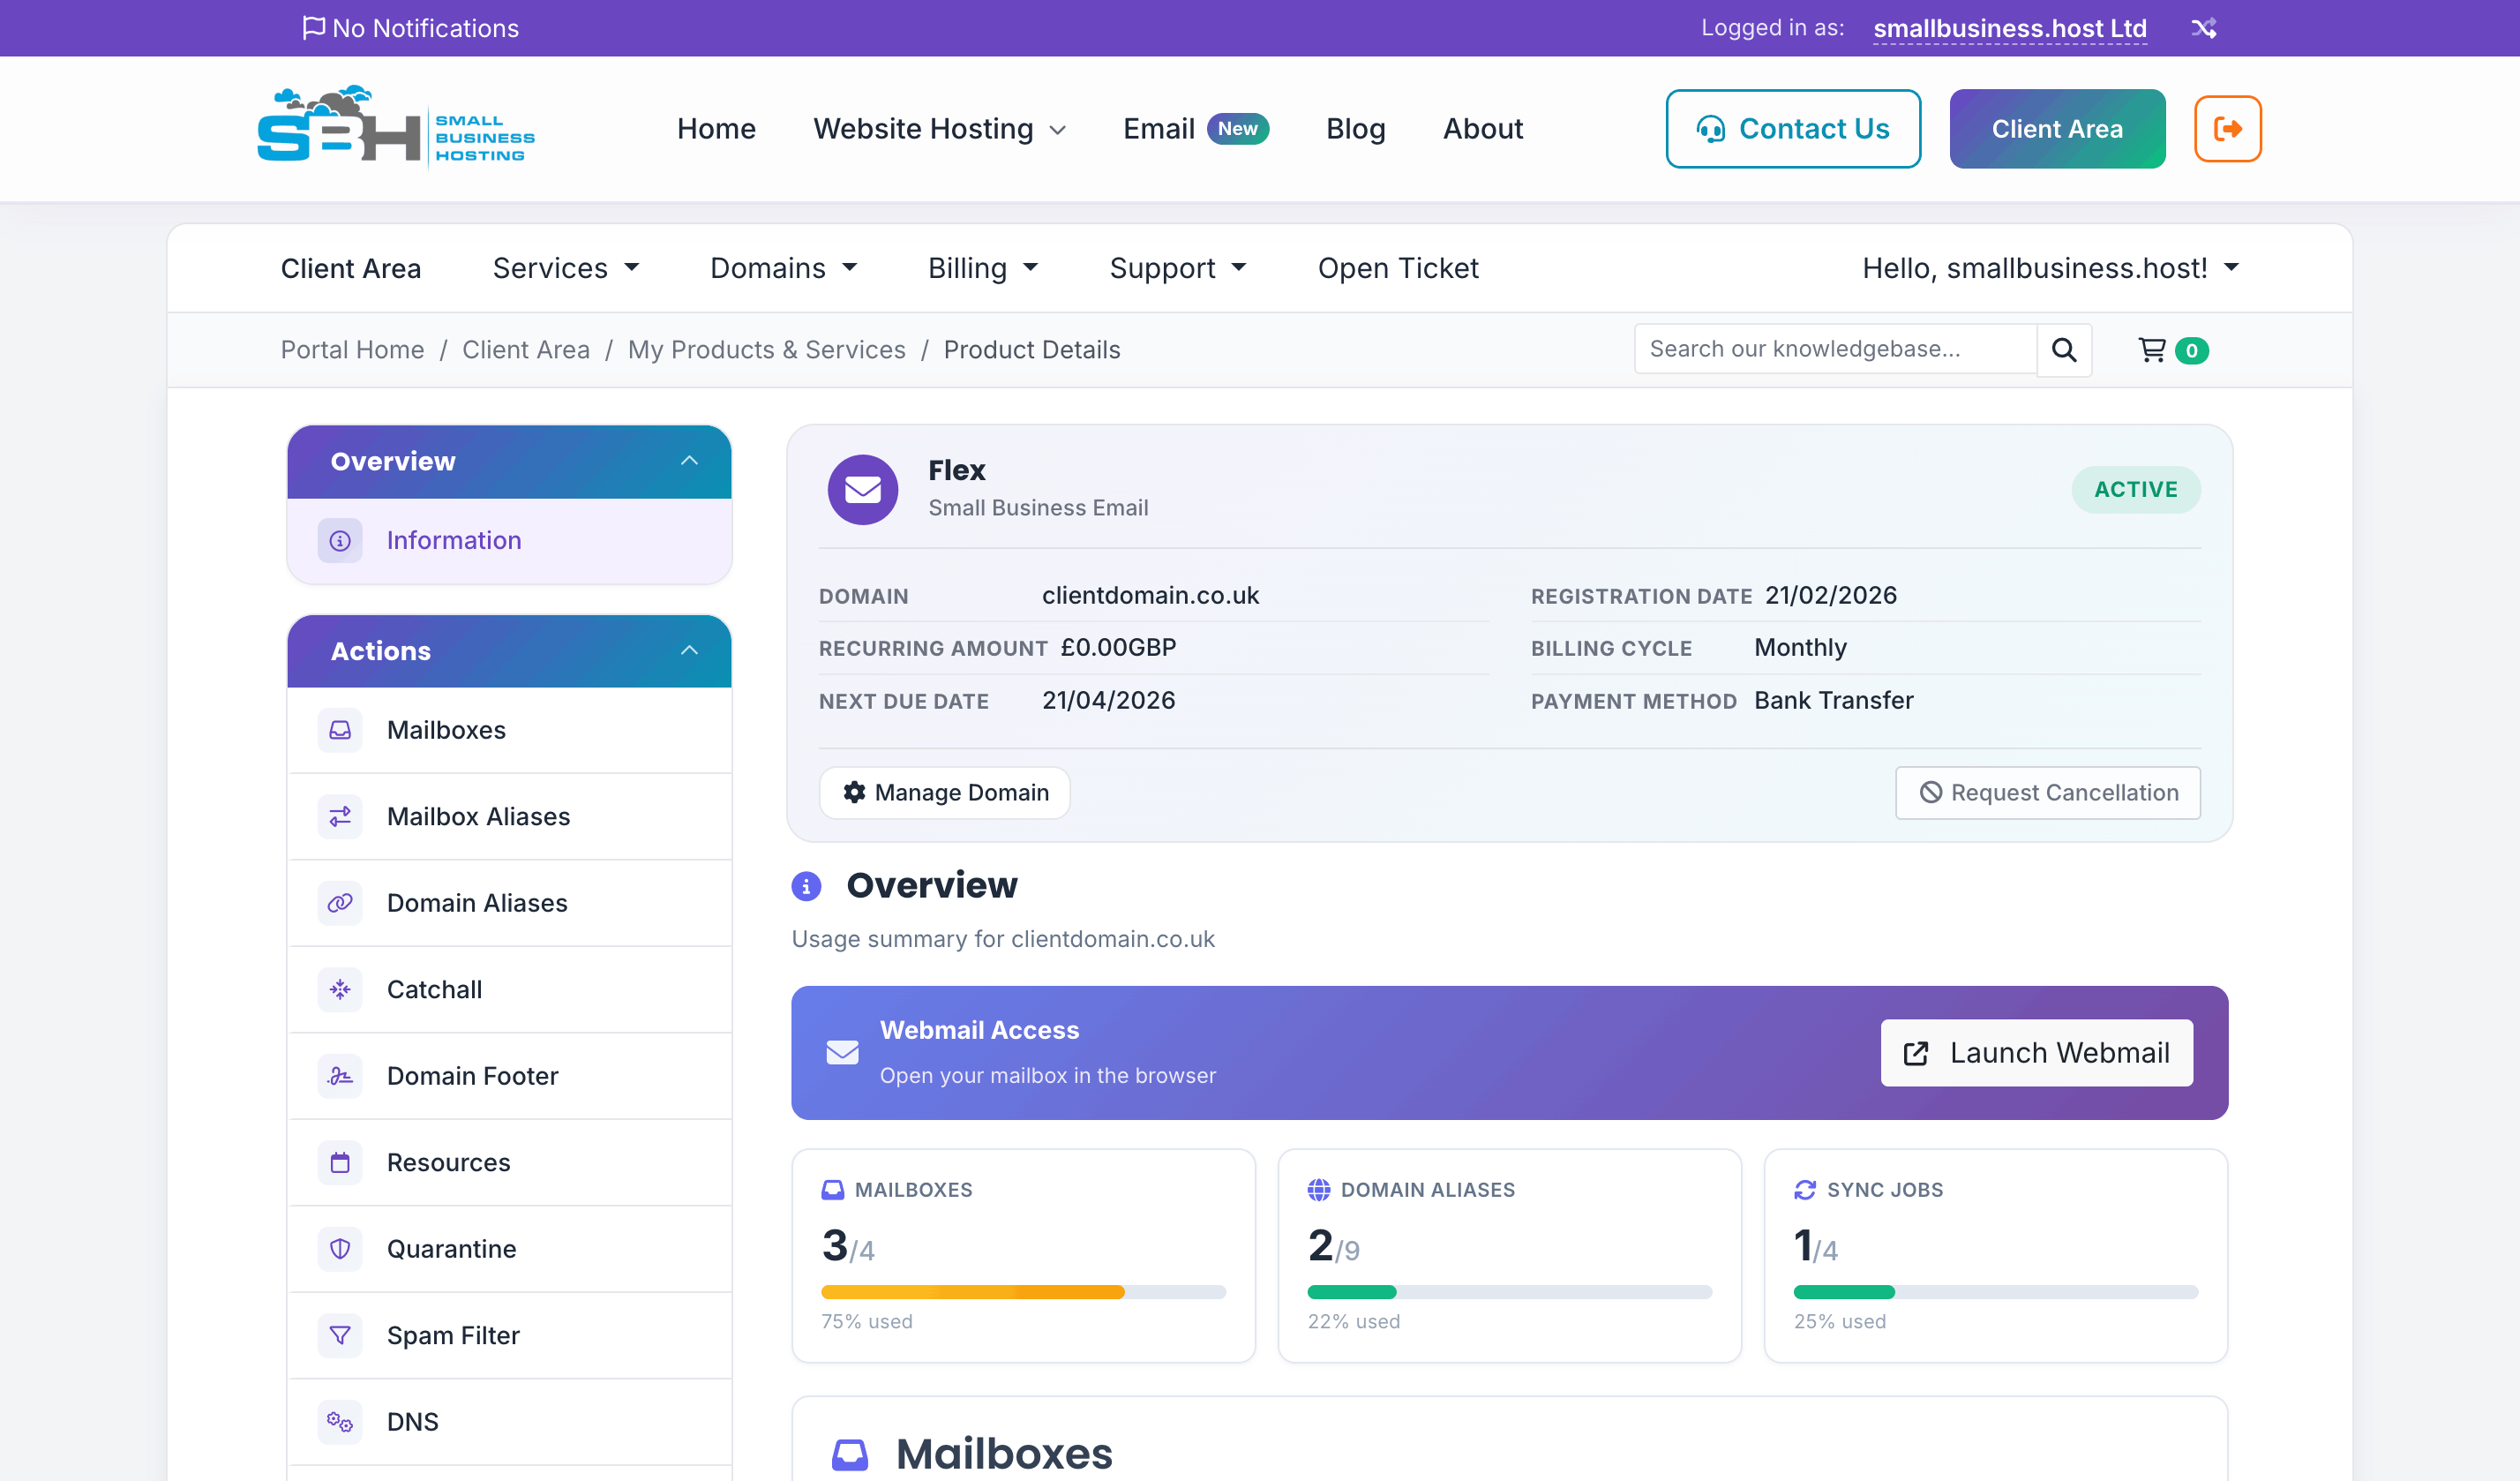Viewport: 2520px width, 1481px height.
Task: Click the Catchall icon in sidebar
Action: [x=340, y=990]
